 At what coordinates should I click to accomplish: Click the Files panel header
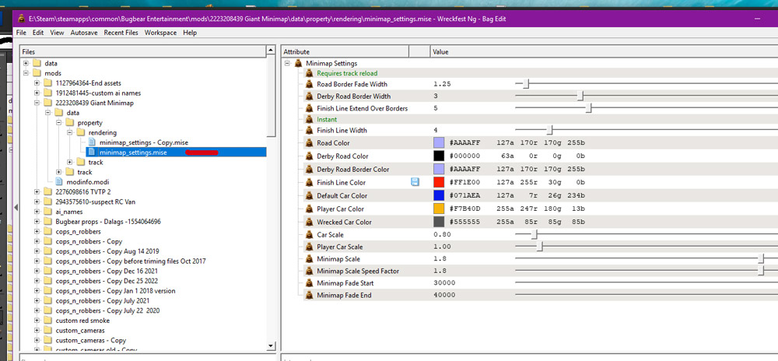pos(143,51)
